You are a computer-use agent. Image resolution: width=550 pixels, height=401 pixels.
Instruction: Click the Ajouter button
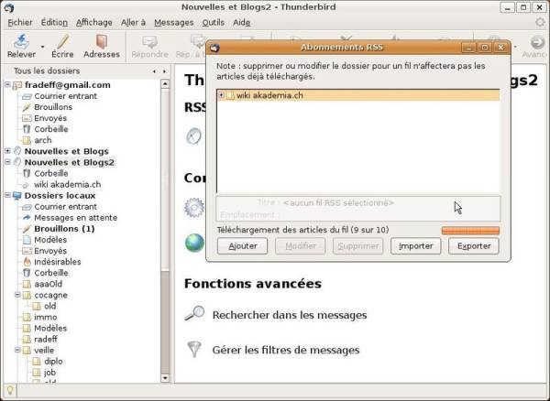242,246
